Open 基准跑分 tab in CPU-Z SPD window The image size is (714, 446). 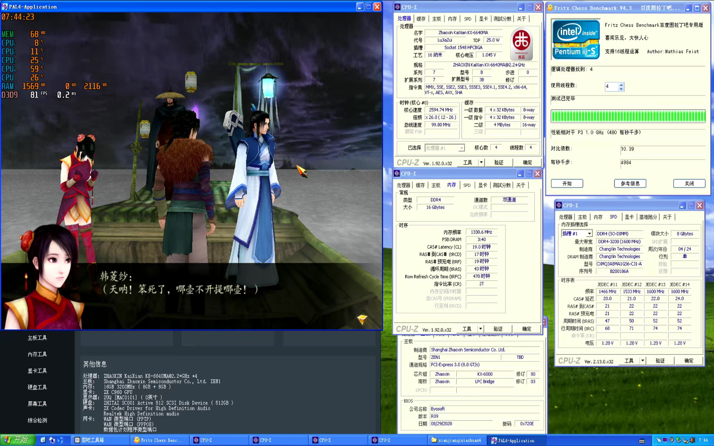tap(648, 217)
